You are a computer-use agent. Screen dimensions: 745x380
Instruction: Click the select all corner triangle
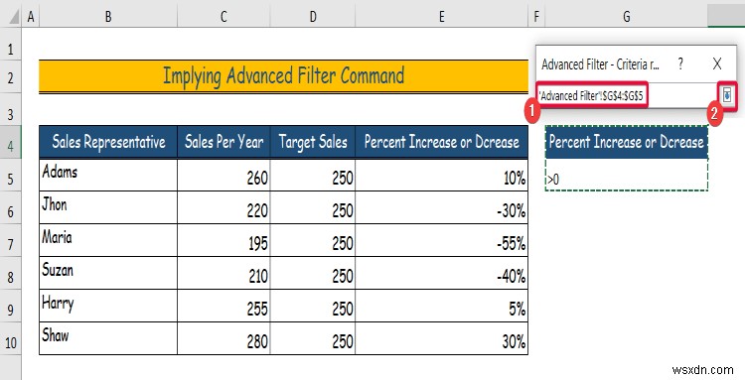coord(14,18)
